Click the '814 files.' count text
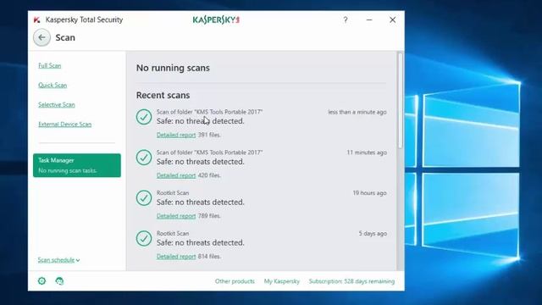The height and width of the screenshot is (305, 542). coord(209,256)
